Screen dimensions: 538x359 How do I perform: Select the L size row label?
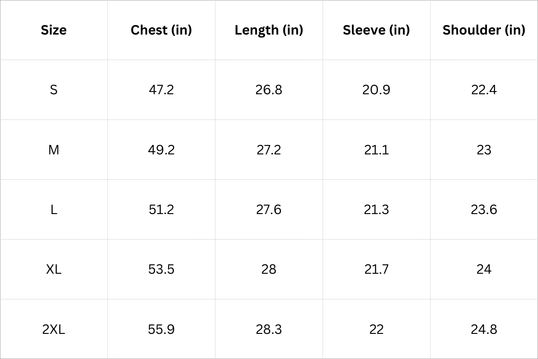click(x=54, y=210)
